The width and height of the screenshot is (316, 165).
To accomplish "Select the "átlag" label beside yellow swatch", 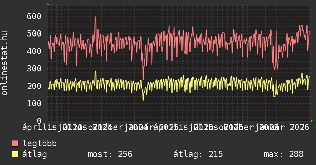I will coord(35,154).
